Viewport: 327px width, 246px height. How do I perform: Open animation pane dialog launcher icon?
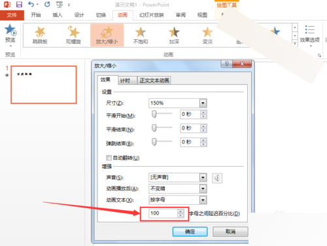pos(319,56)
